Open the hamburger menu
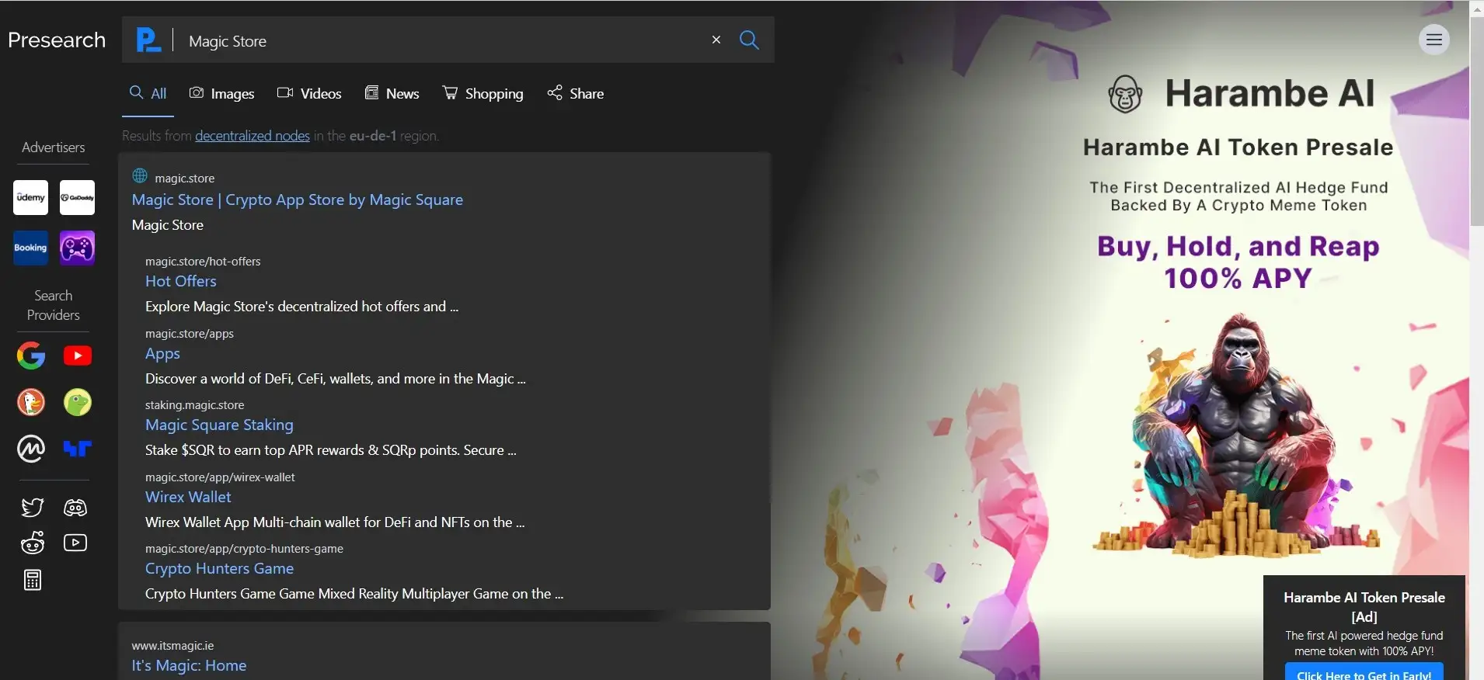Image resolution: width=1484 pixels, height=680 pixels. point(1434,40)
